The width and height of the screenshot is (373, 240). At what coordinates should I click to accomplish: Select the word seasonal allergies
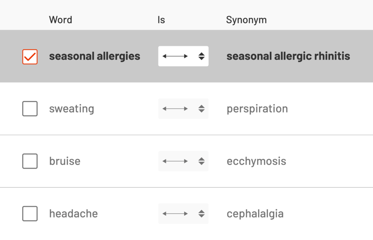pos(95,56)
